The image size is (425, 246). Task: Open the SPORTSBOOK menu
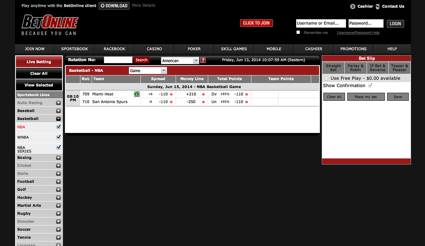[75, 49]
